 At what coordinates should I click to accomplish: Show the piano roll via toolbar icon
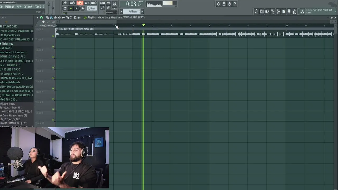[267, 12]
